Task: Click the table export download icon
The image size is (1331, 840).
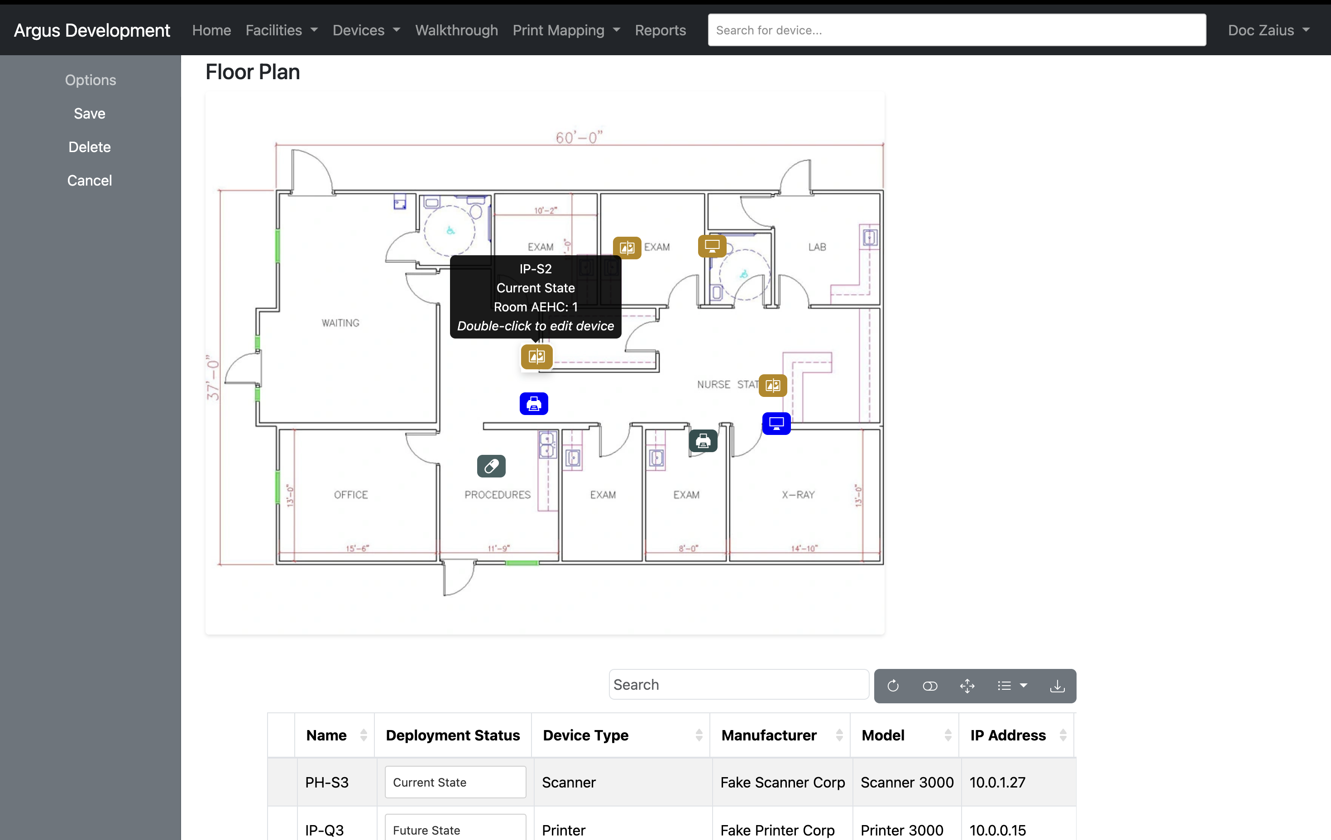Action: 1057,686
